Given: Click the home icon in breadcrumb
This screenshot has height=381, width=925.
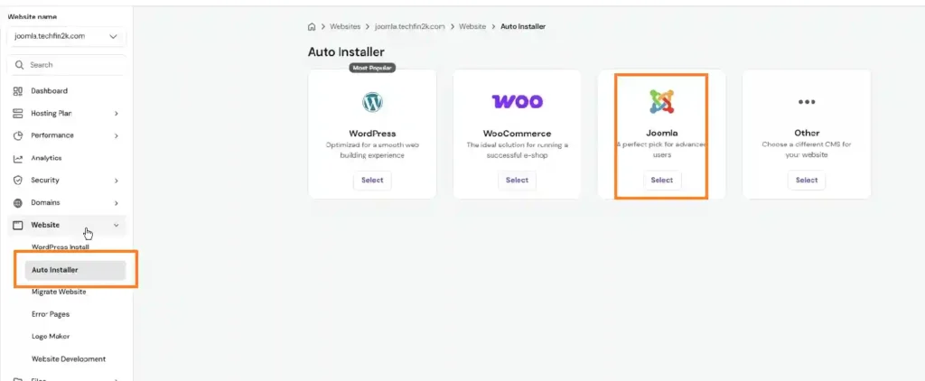Looking at the screenshot, I should (x=312, y=26).
